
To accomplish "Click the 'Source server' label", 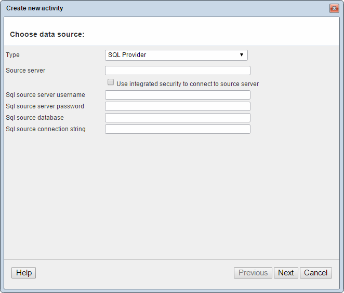I will point(25,71).
